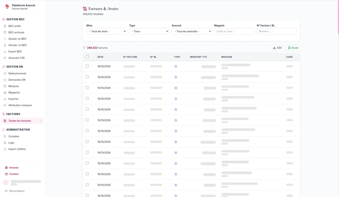Click the user icon beside Attribution marques

pyautogui.click(x=5, y=105)
